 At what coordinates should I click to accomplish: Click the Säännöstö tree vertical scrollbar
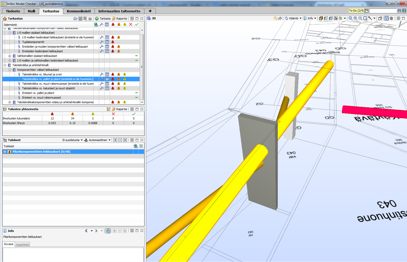(142, 66)
